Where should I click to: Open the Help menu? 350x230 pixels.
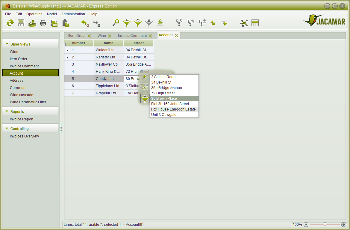93,14
